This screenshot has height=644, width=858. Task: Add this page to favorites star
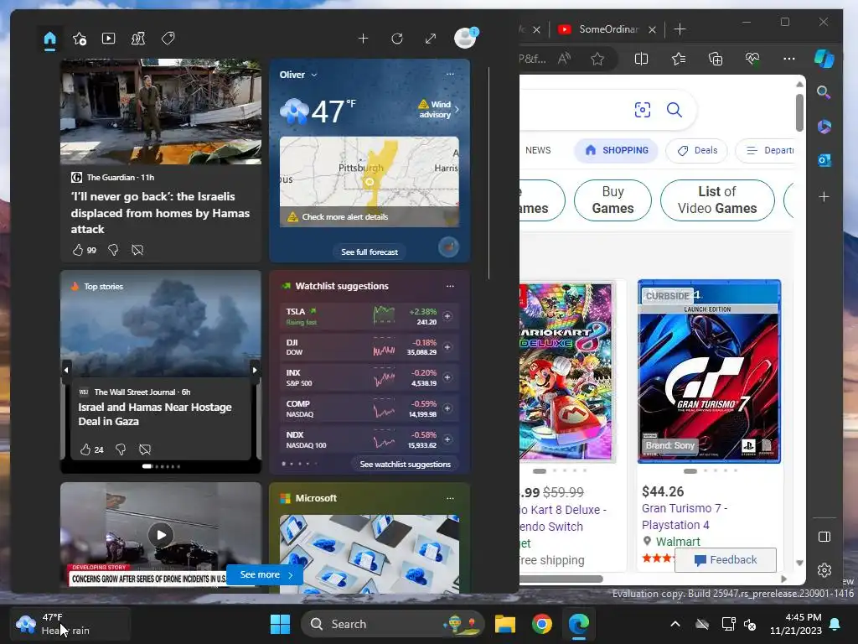tap(597, 59)
